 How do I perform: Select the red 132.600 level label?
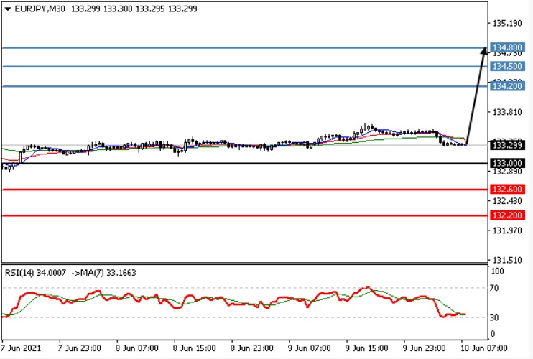pyautogui.click(x=507, y=189)
